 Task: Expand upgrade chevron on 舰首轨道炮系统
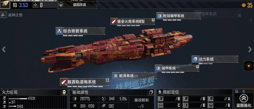click(x=107, y=80)
